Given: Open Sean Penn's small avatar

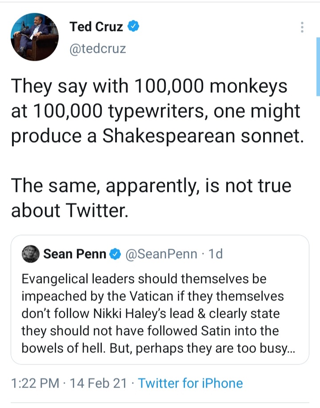Looking at the screenshot, I should (x=31, y=254).
